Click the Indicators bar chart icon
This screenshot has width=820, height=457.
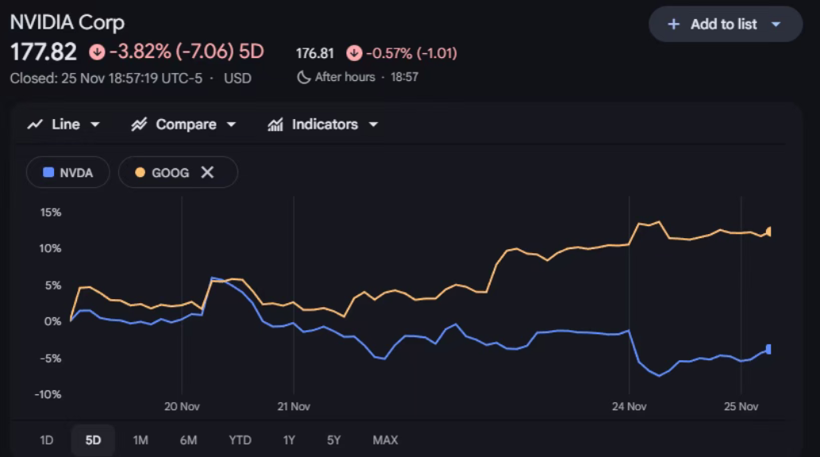276,124
